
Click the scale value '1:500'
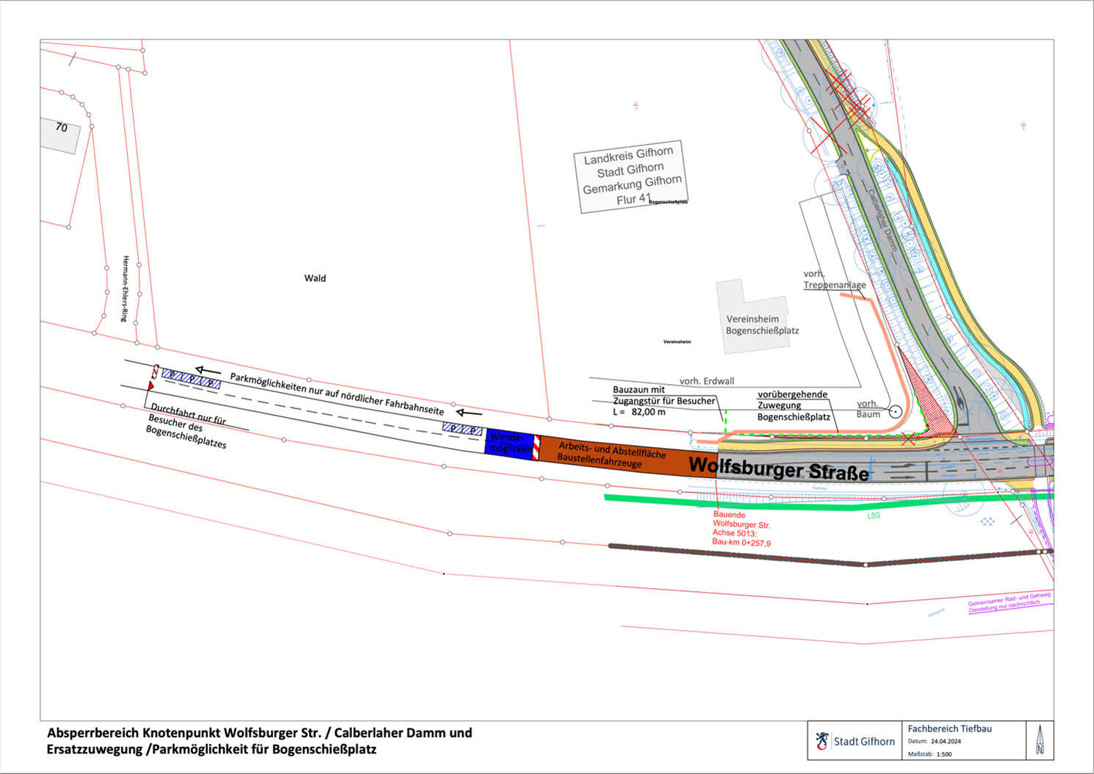point(943,754)
